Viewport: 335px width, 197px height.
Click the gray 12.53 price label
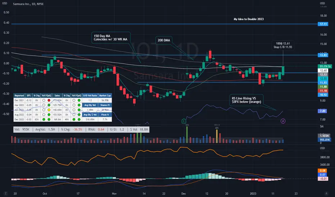pos(323,75)
